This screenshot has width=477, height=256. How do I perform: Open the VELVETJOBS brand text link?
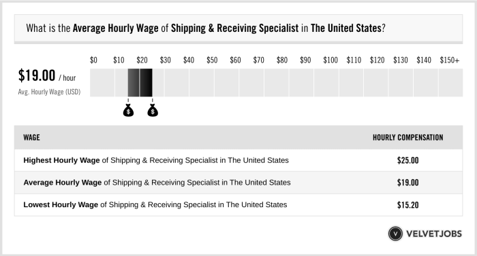coord(434,234)
